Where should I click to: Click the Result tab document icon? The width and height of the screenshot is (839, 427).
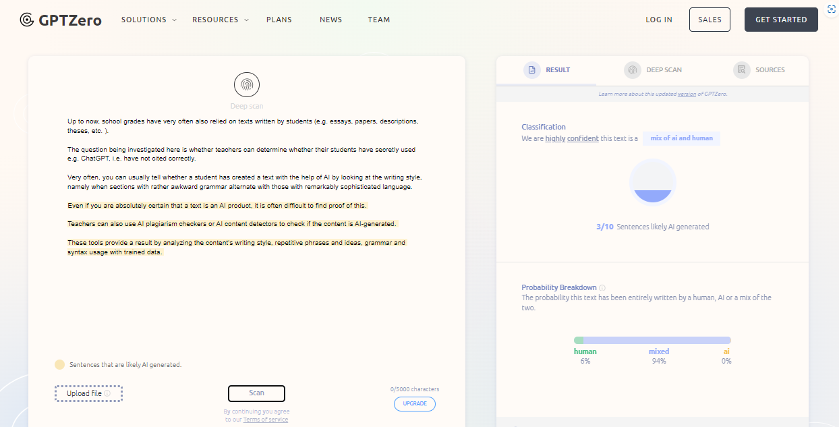coord(532,69)
